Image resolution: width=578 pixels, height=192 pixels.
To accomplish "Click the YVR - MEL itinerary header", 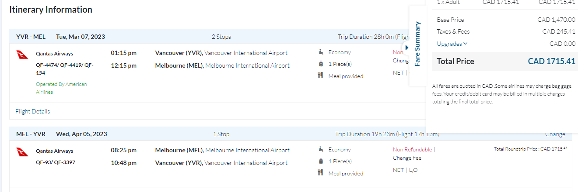I will (x=31, y=37).
